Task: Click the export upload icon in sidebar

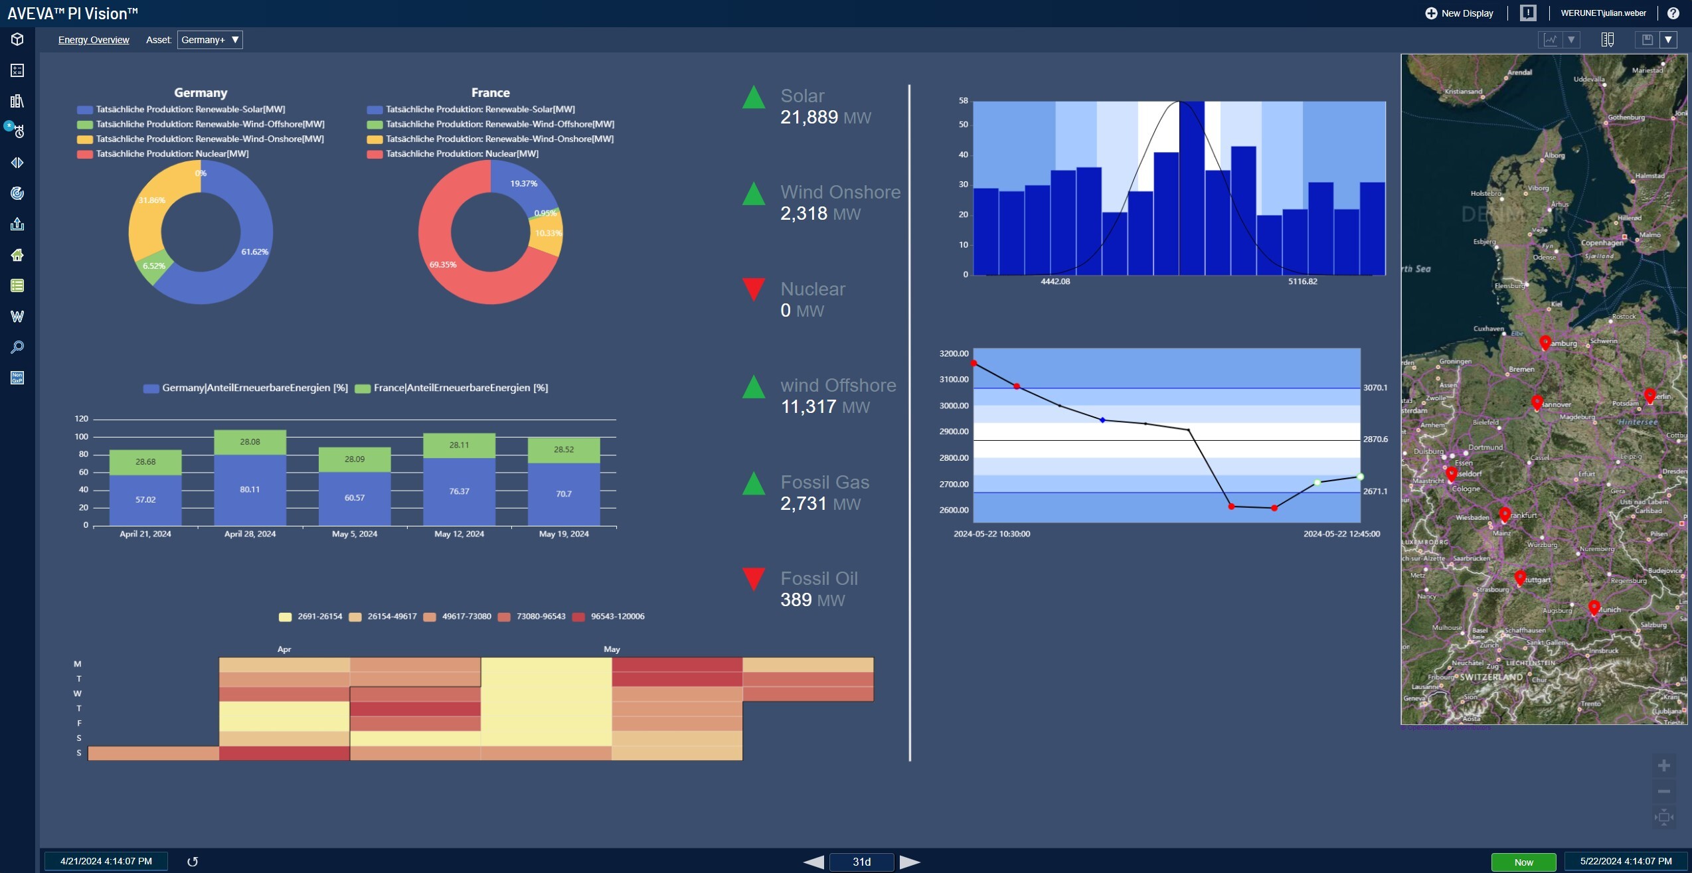Action: [x=17, y=224]
